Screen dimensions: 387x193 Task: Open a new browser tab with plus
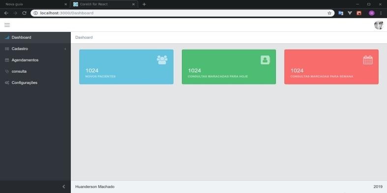pos(144,4)
